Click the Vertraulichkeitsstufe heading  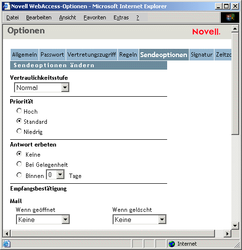39,78
